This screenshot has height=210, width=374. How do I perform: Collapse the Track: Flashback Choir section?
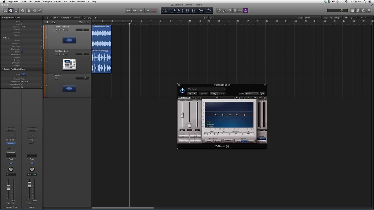2,69
